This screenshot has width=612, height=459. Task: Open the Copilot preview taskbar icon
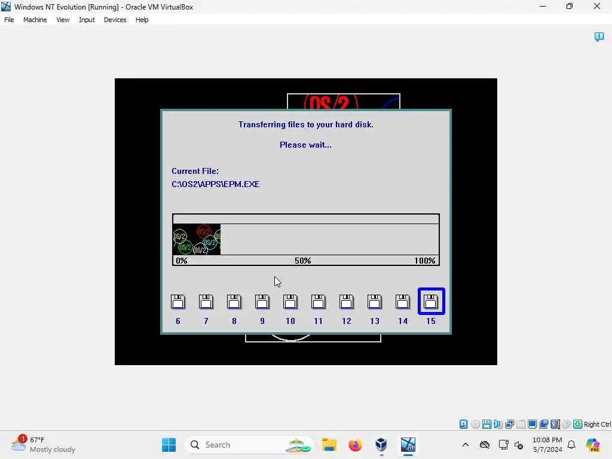point(593,445)
